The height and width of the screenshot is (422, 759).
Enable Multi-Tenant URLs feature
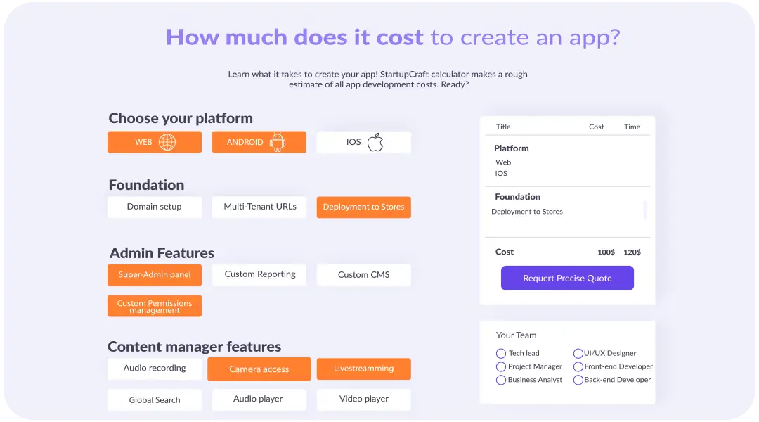pyautogui.click(x=259, y=207)
